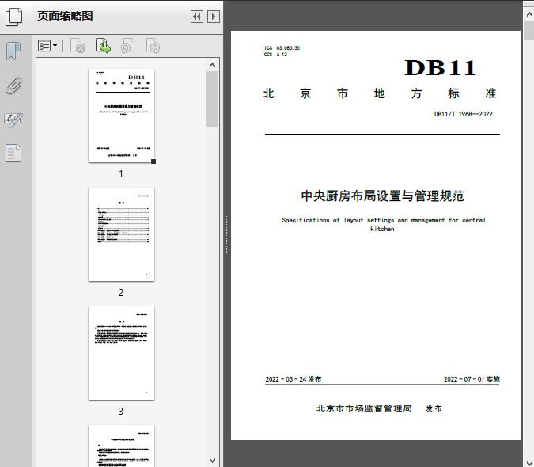Screen dimensions: 534x467
Task: Click the title 中央厨房布局设置与管理规范
Action: click(382, 196)
